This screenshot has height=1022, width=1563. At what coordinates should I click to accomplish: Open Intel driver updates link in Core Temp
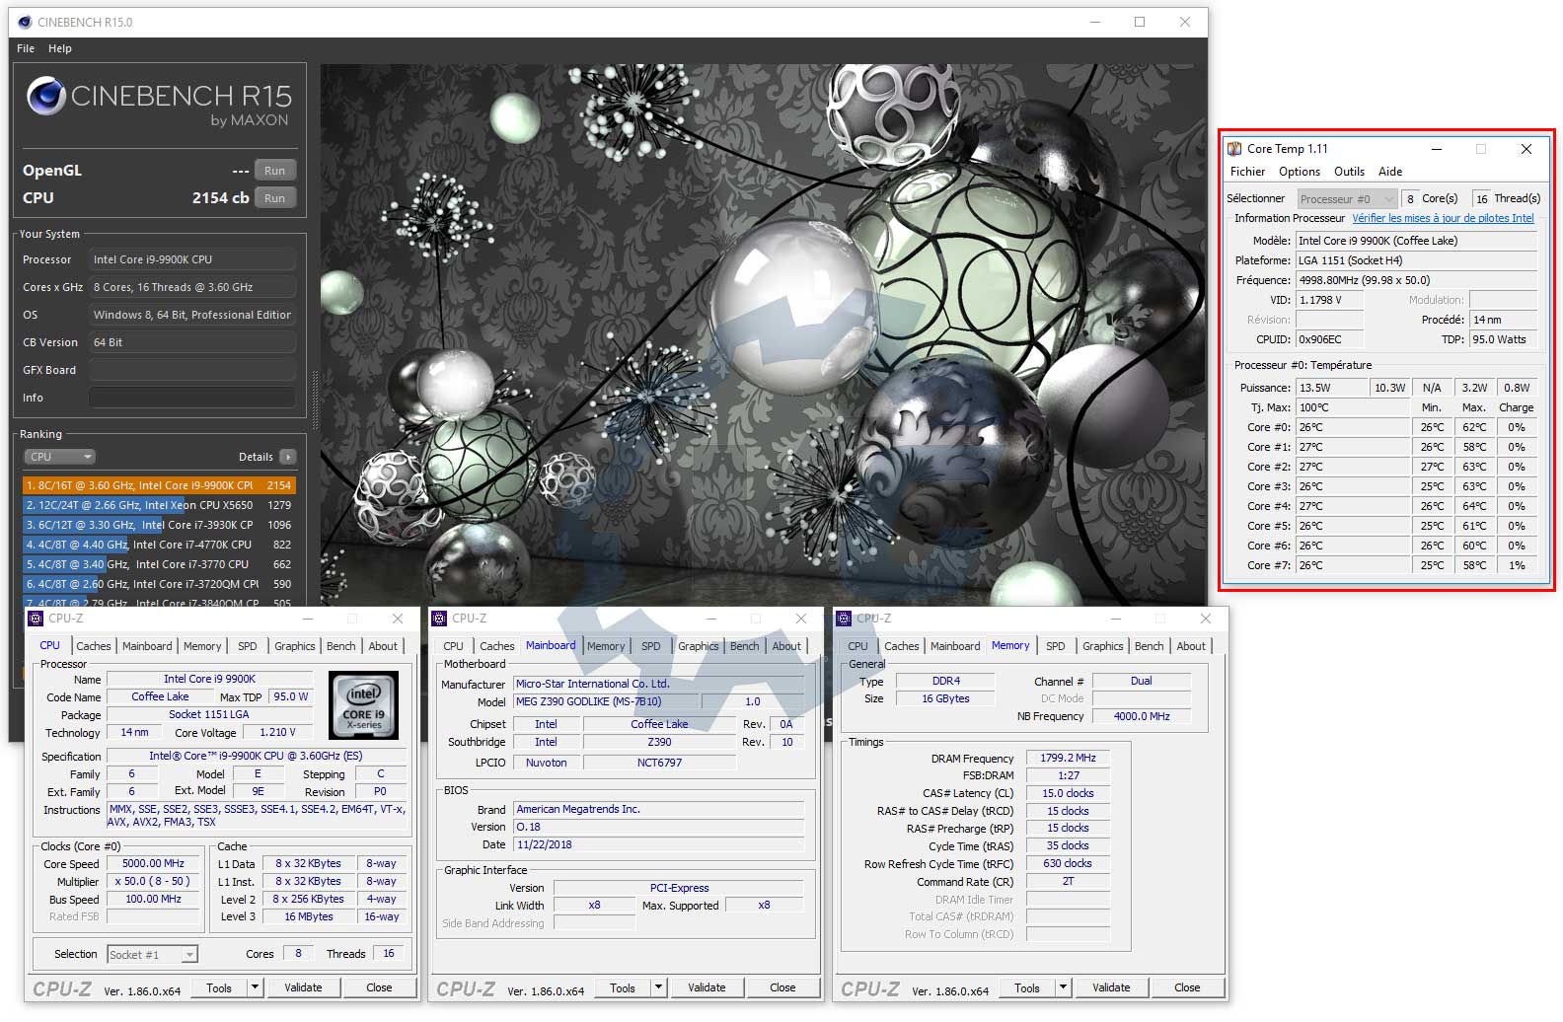click(1443, 218)
